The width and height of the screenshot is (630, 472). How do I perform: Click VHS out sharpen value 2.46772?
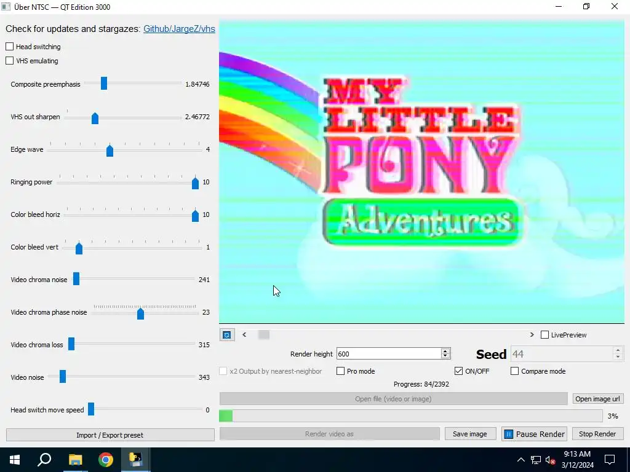coord(197,117)
